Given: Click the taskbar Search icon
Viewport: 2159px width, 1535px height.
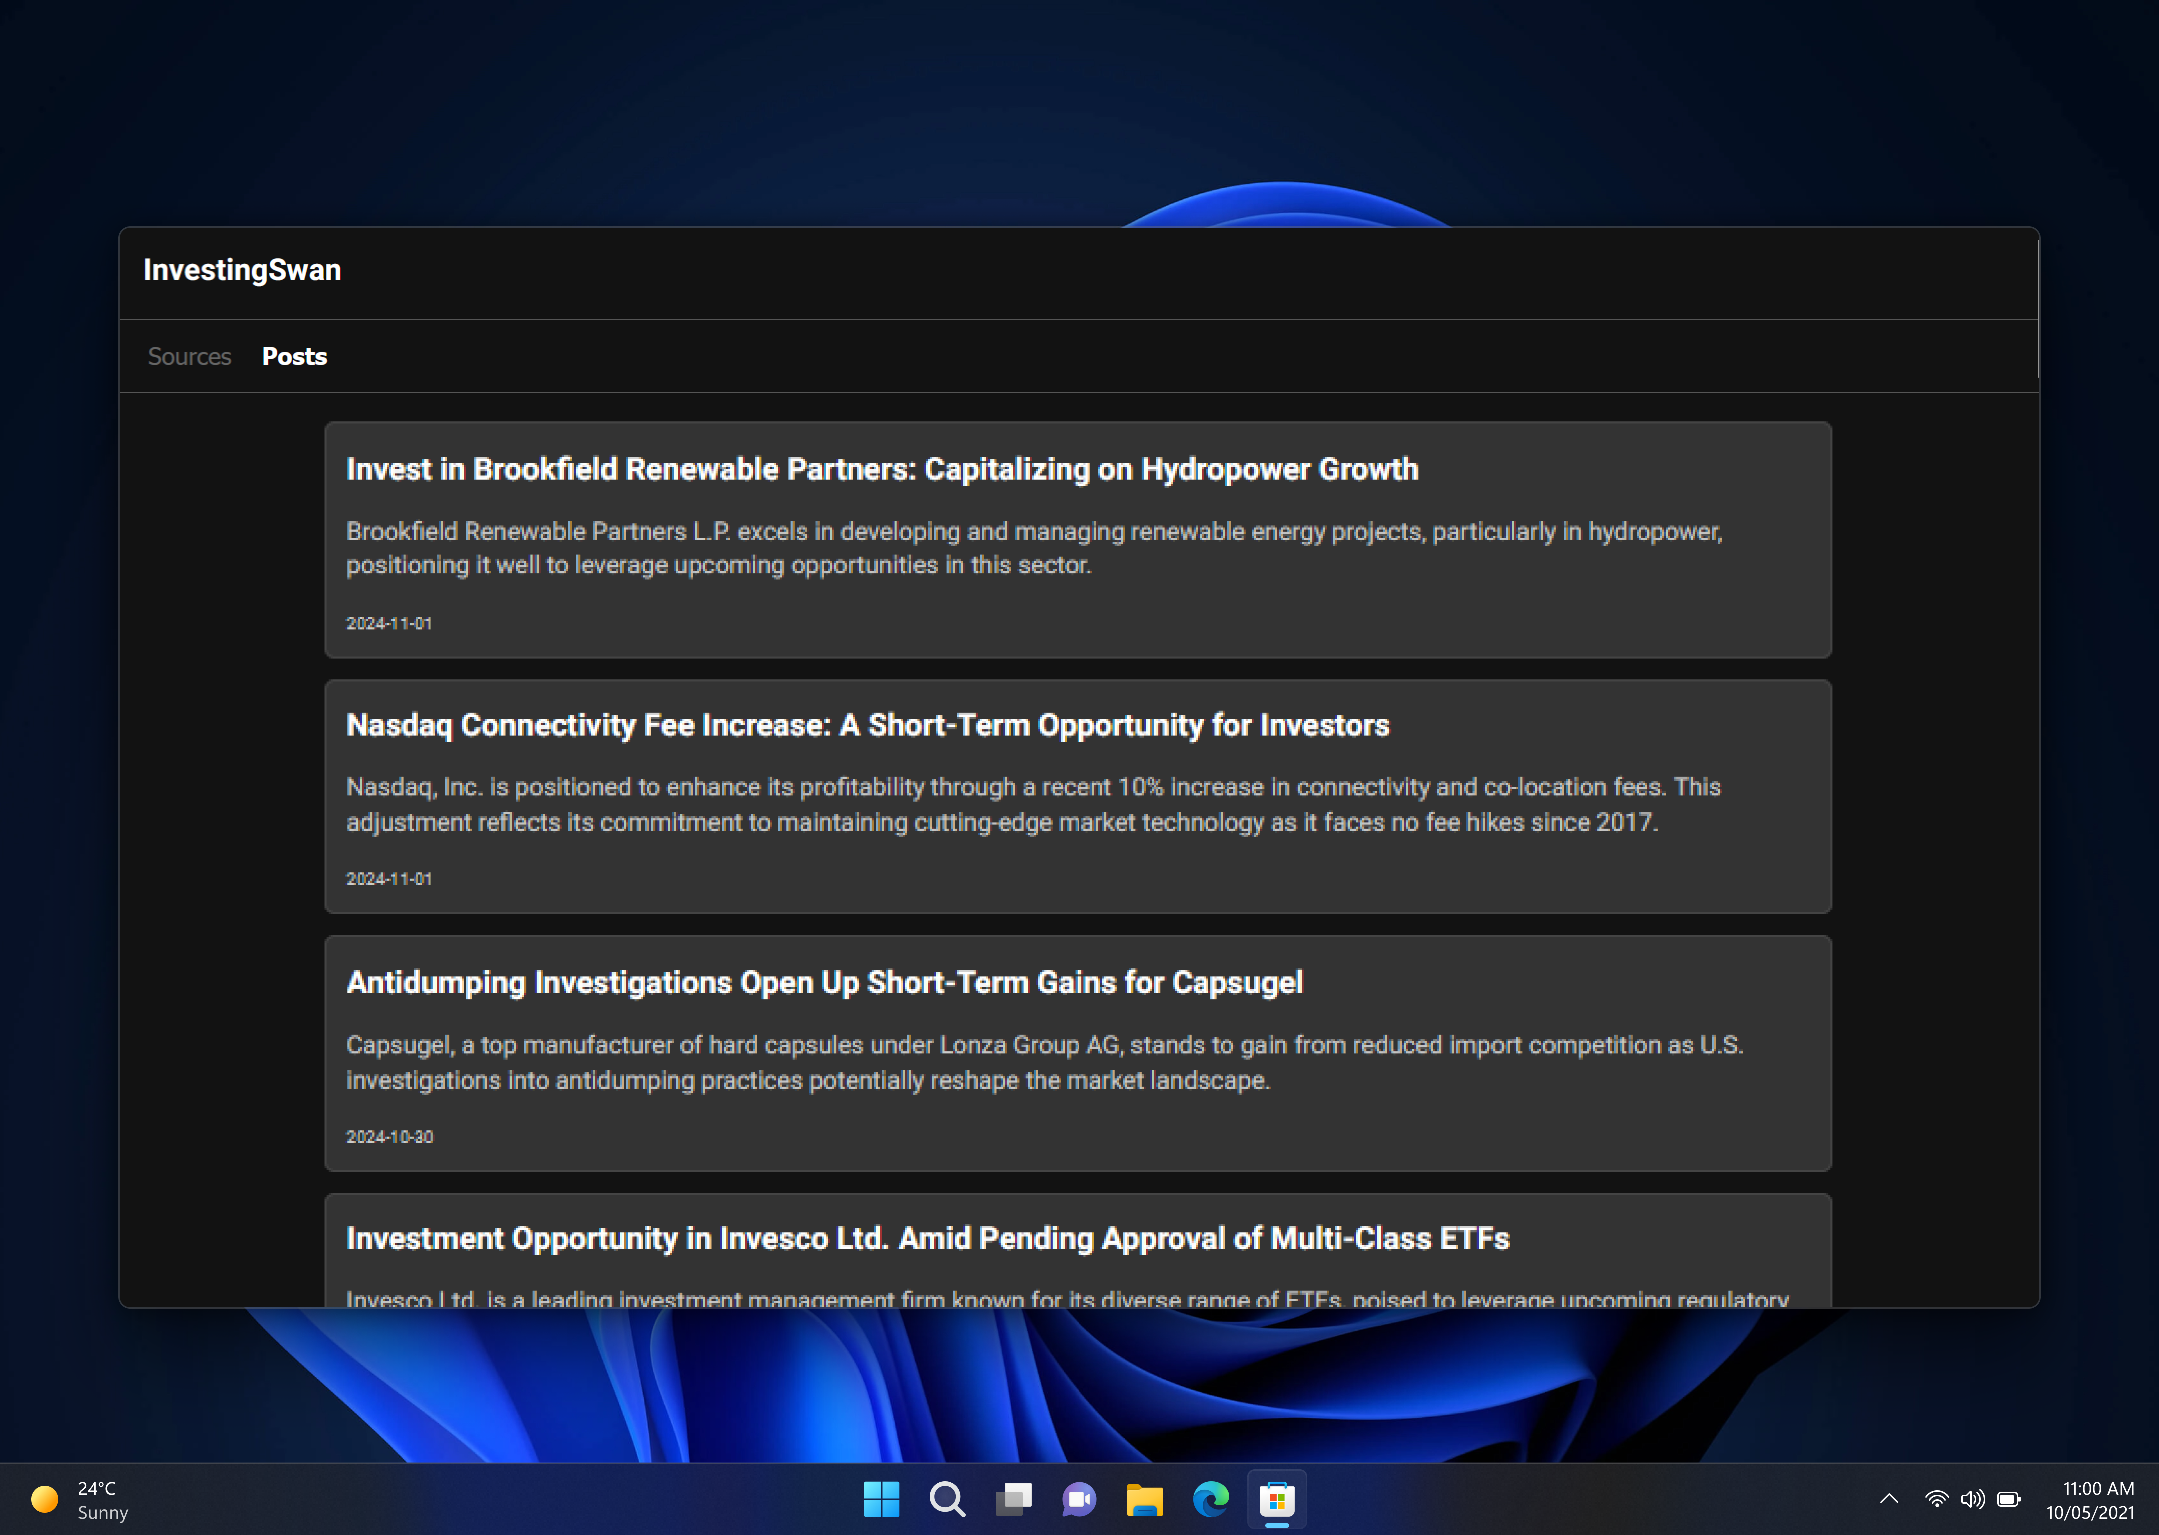Looking at the screenshot, I should pyautogui.click(x=946, y=1499).
